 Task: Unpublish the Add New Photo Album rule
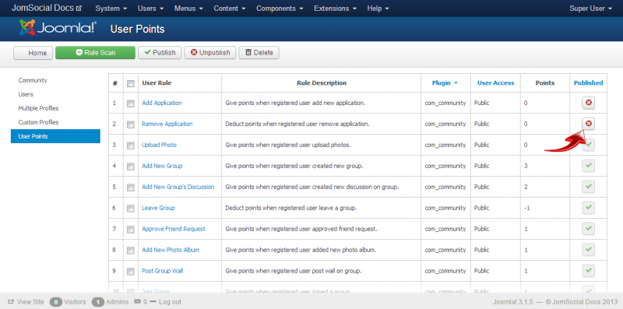[589, 250]
